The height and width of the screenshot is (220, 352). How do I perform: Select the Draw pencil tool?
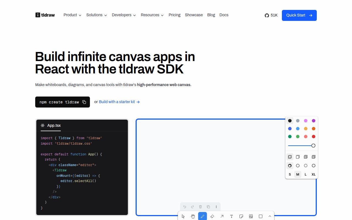(x=202, y=216)
